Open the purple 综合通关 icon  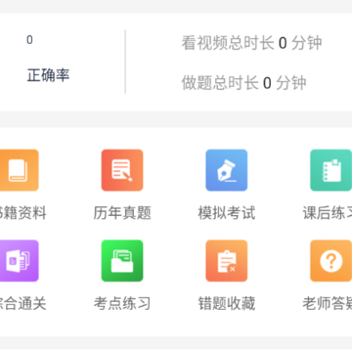coord(20,261)
